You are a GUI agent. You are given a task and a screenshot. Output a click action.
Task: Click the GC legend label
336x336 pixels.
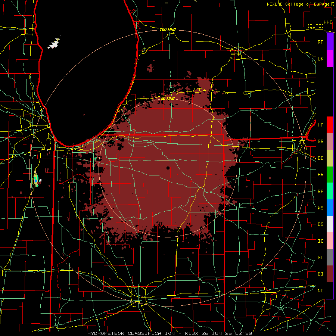pos(320,258)
